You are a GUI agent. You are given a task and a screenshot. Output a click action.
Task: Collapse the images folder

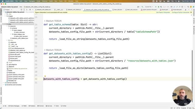[x=5, y=16]
